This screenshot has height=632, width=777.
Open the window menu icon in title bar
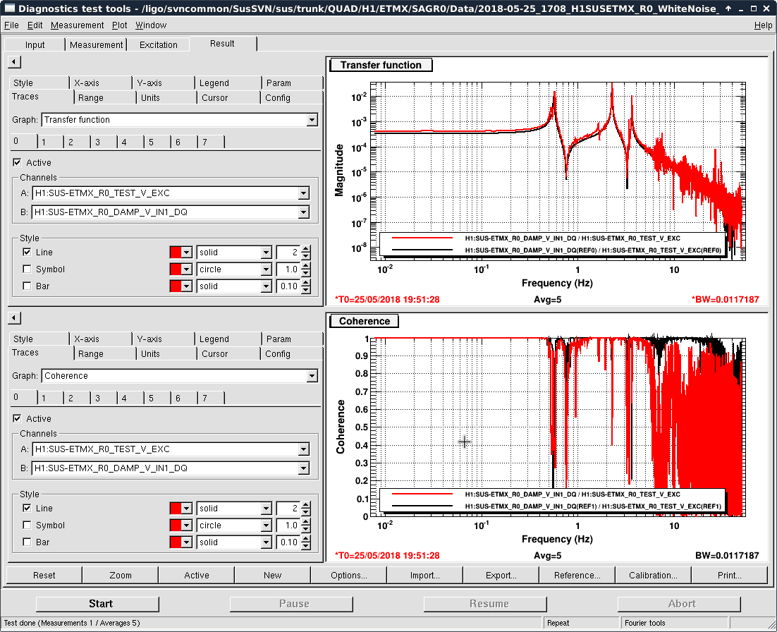point(9,8)
